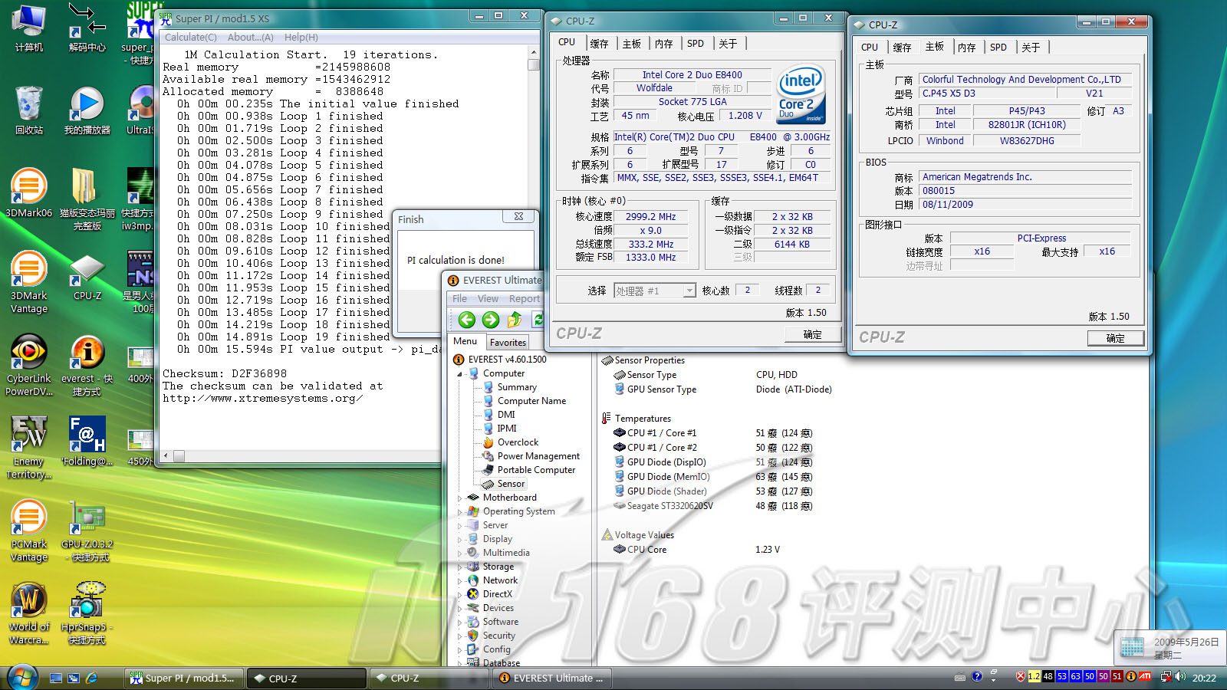Switch to the SPD tab in left CPU-Z window
Image resolution: width=1227 pixels, height=690 pixels.
tap(695, 44)
